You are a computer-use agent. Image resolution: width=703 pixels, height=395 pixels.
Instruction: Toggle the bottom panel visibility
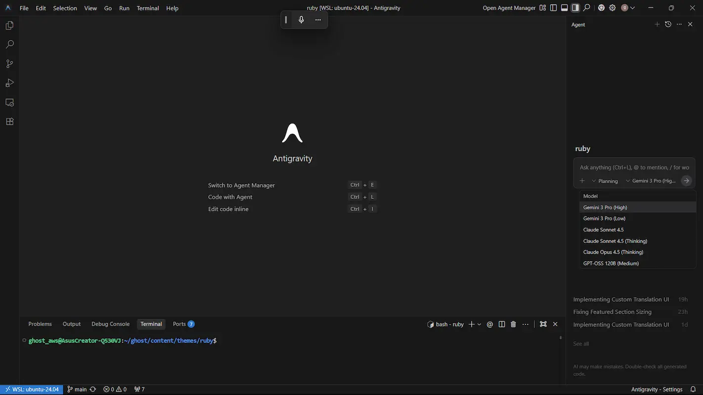click(564, 8)
